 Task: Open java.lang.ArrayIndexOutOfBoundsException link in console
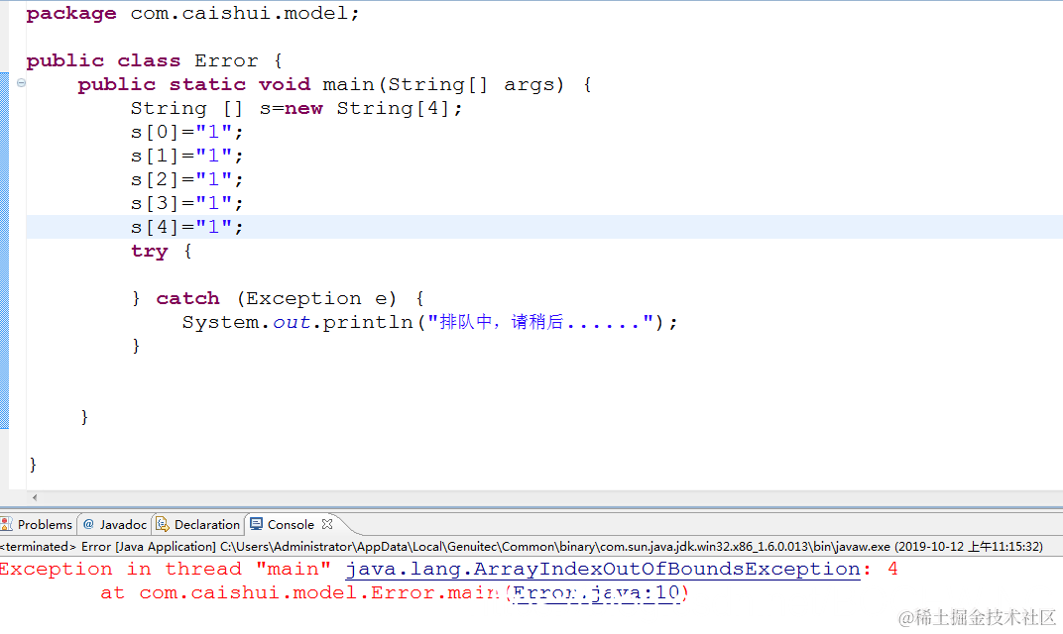603,569
